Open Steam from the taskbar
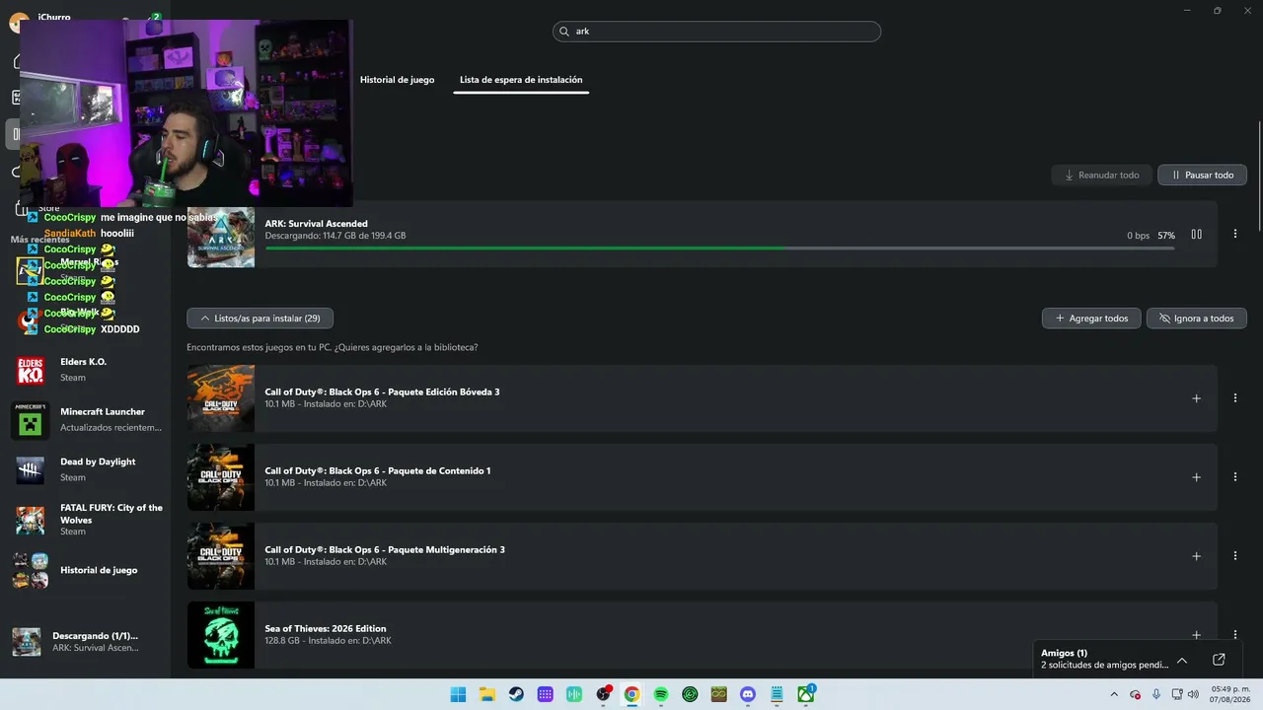 (x=516, y=694)
